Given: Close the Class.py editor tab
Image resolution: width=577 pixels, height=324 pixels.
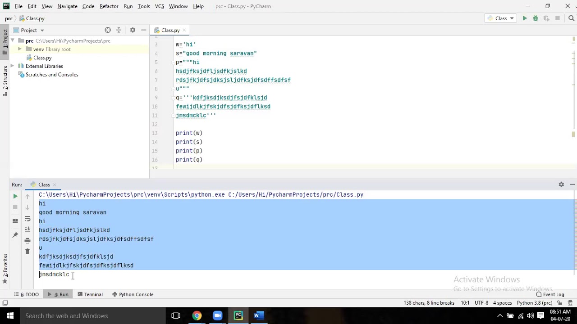Looking at the screenshot, I should coord(184,30).
